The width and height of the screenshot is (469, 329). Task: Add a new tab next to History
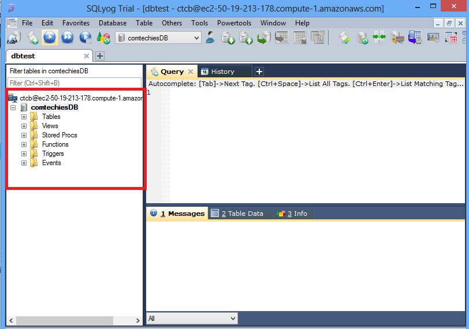coord(259,72)
